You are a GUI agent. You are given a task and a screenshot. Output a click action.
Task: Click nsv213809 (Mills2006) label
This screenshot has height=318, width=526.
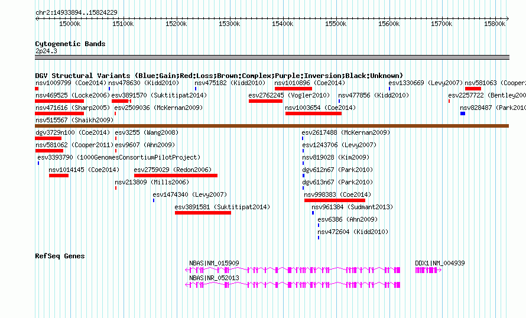coord(152,182)
